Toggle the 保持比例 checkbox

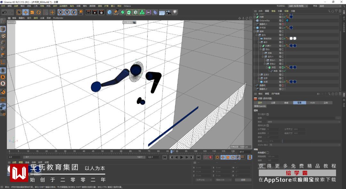click(268, 125)
